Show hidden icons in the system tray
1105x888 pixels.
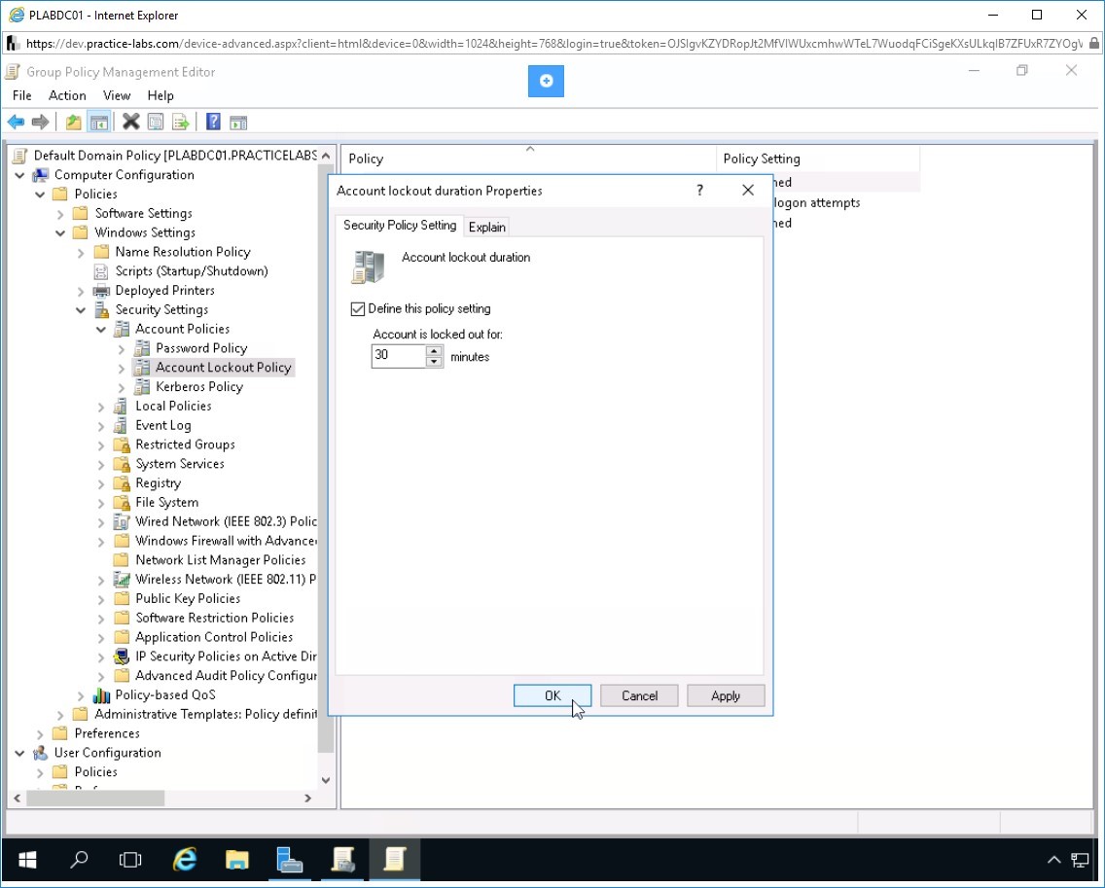pos(1053,859)
